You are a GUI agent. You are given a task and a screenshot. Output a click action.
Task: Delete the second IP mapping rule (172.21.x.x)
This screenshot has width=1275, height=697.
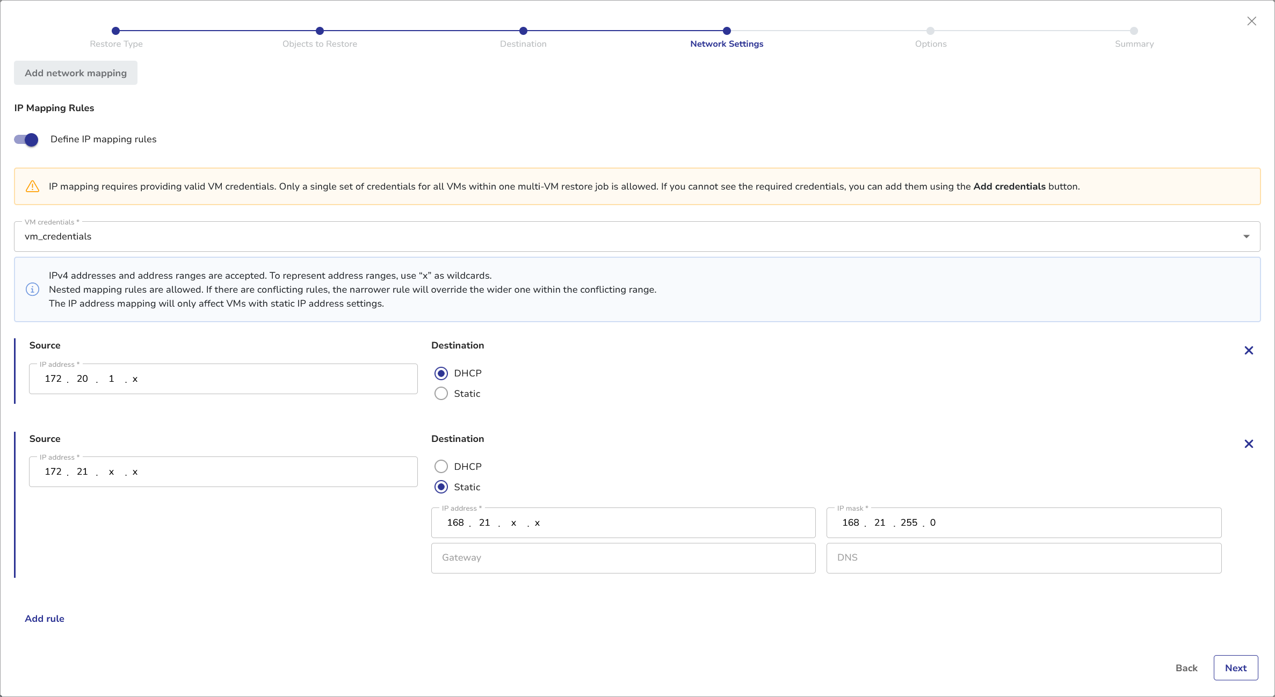pyautogui.click(x=1249, y=444)
